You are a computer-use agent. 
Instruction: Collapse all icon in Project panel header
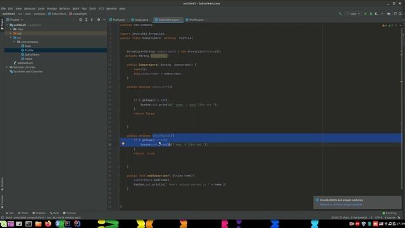click(x=92, y=20)
